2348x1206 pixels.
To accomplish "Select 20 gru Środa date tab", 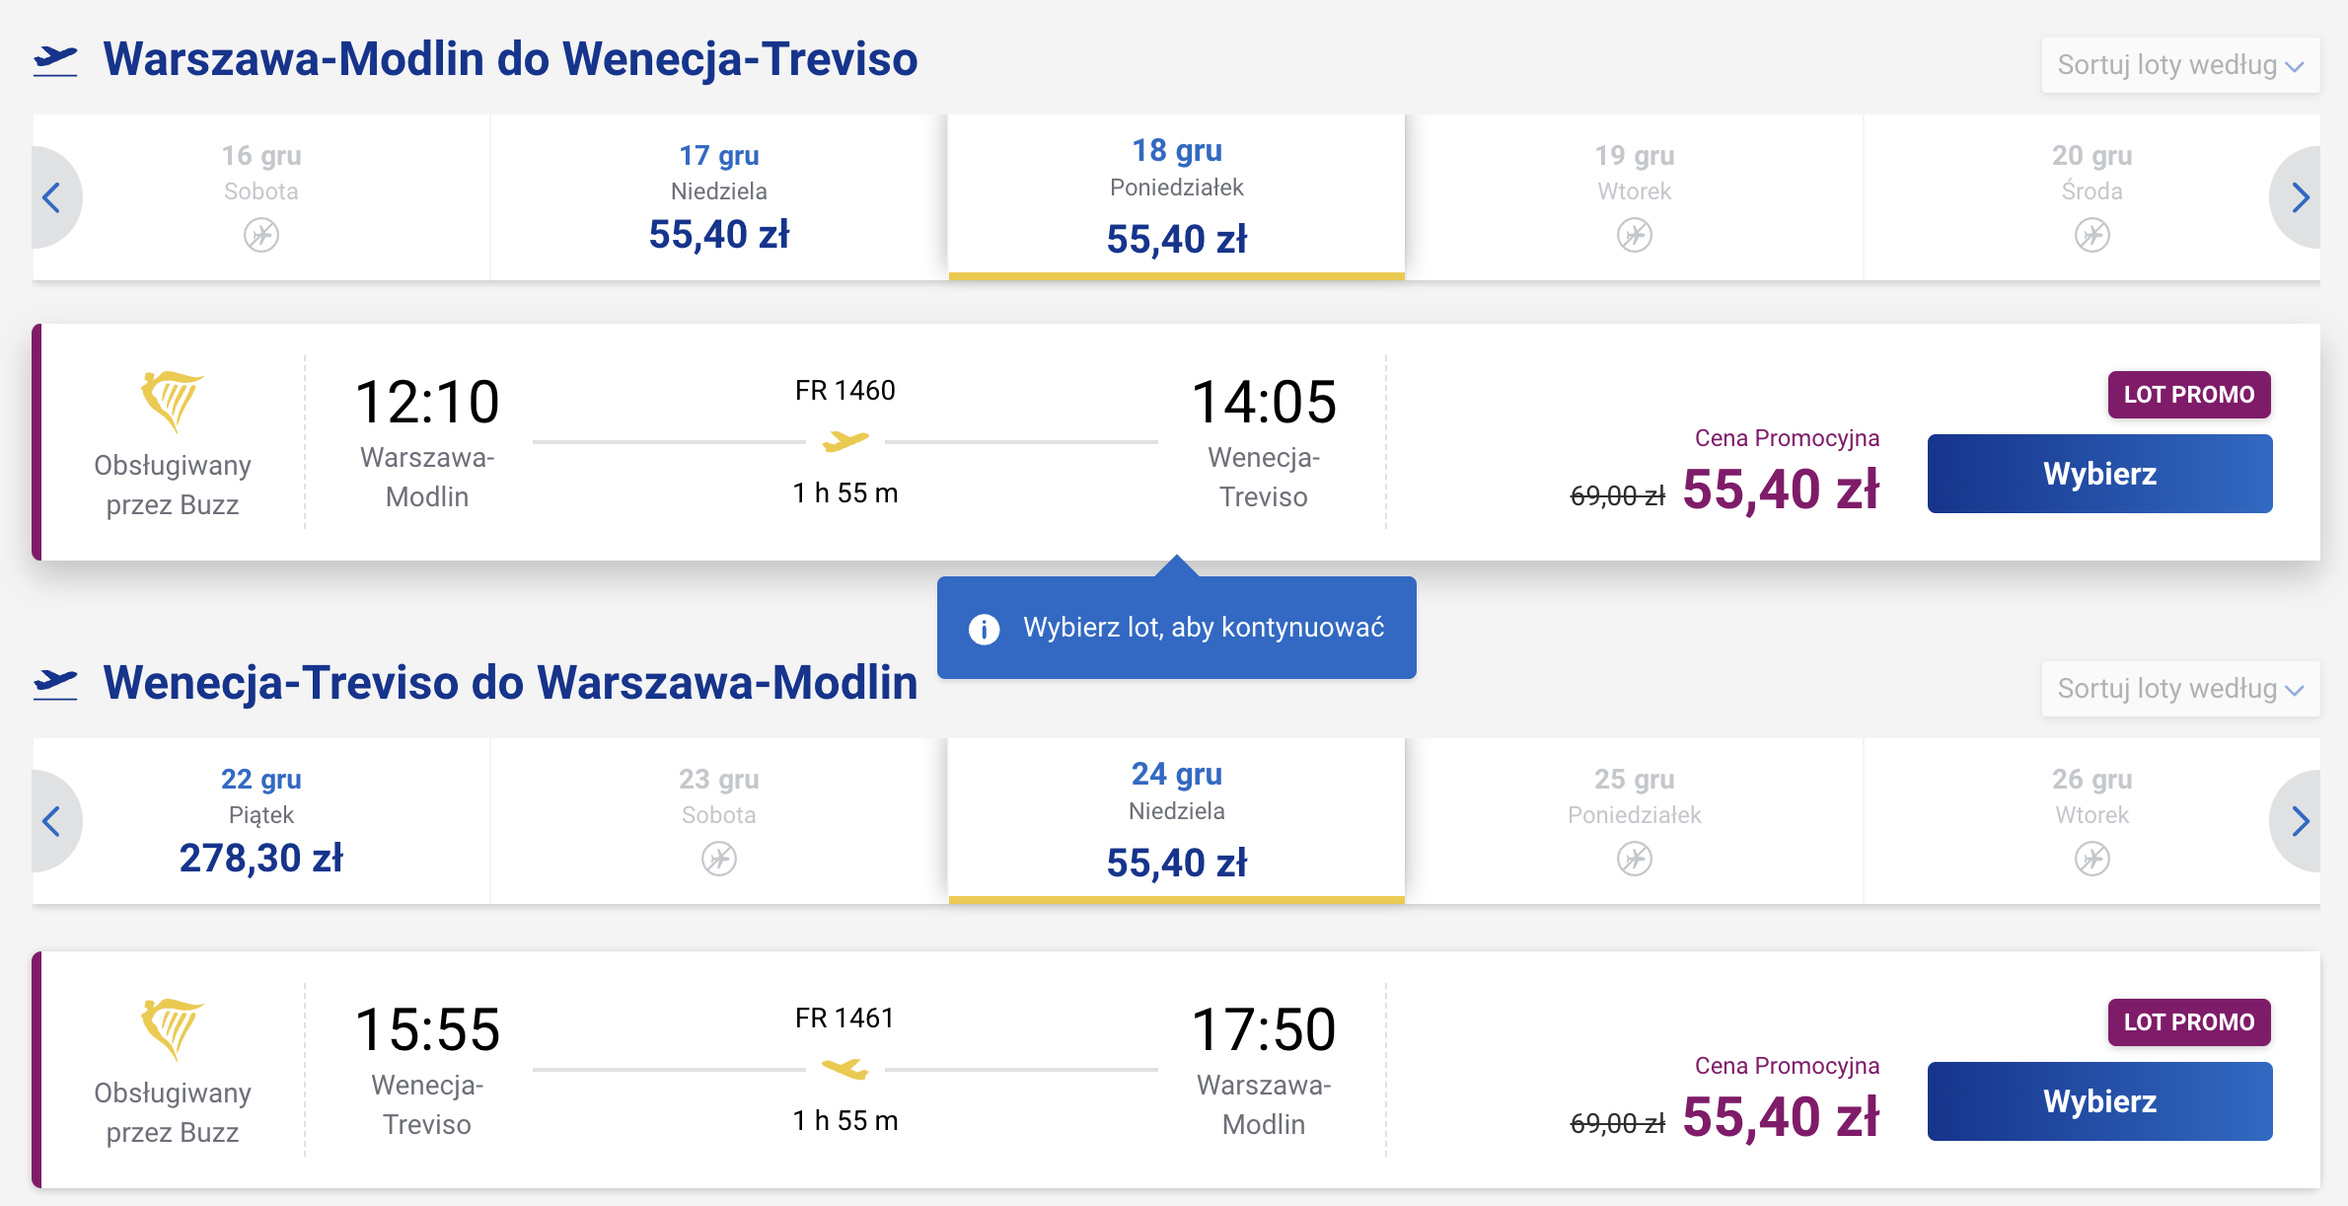I will [x=2091, y=197].
